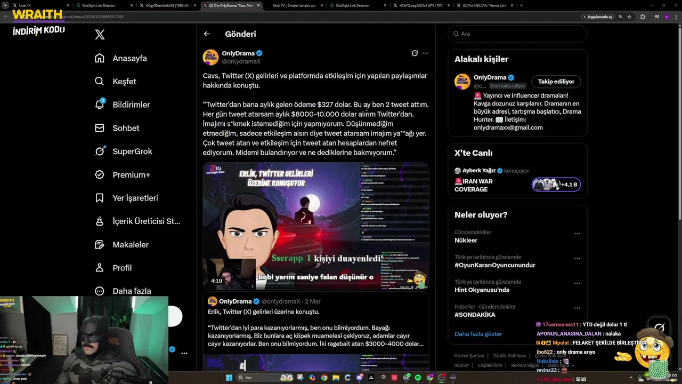Show hidden system tray icons chevron
This screenshot has height=384, width=682.
click(x=631, y=378)
